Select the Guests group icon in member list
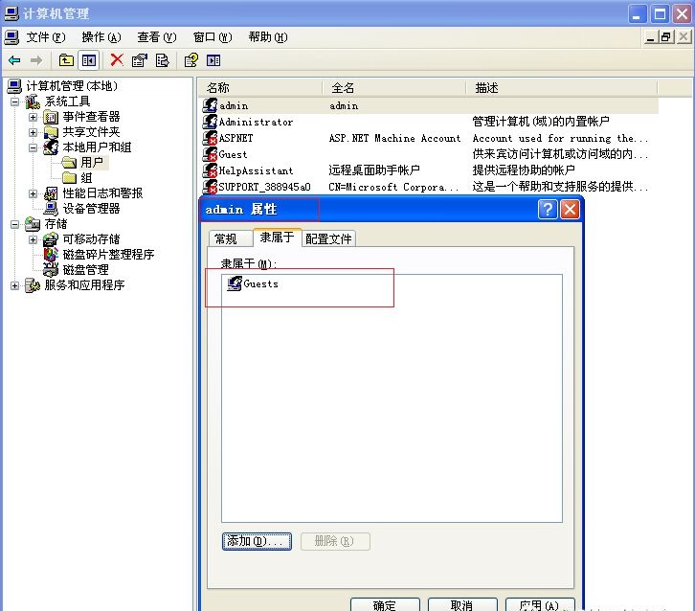This screenshot has height=611, width=695. pyautogui.click(x=235, y=283)
